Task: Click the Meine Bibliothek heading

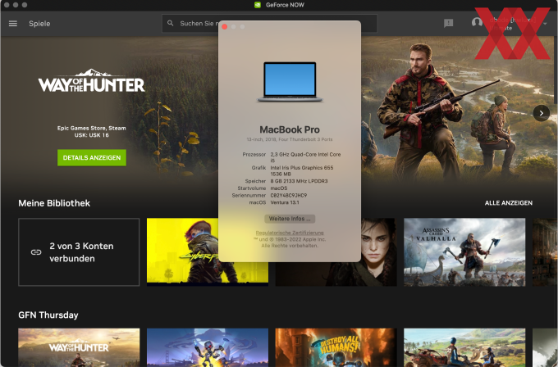Action: 54,203
